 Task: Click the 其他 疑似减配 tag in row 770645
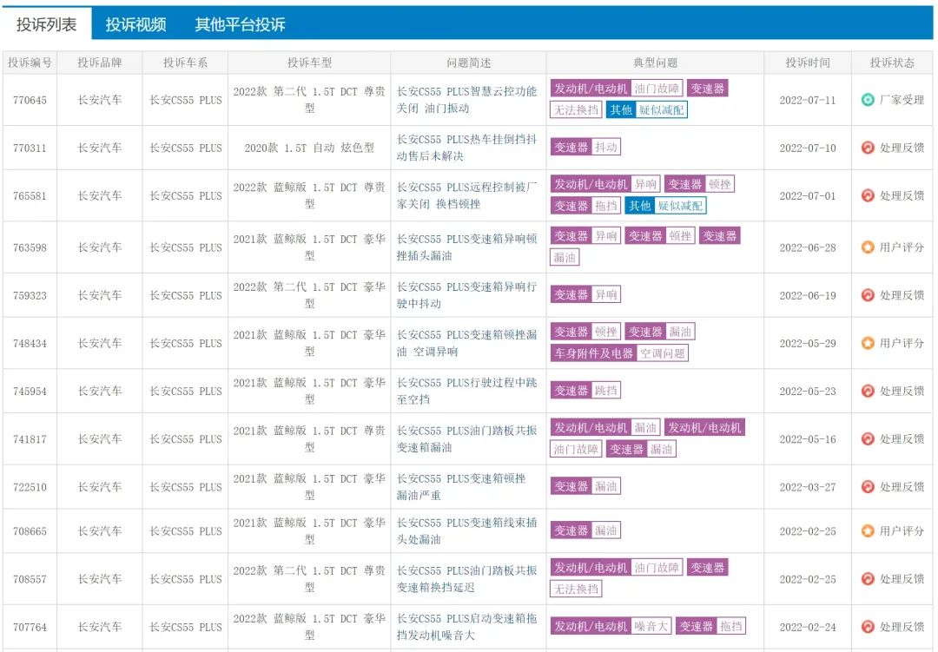[x=647, y=109]
